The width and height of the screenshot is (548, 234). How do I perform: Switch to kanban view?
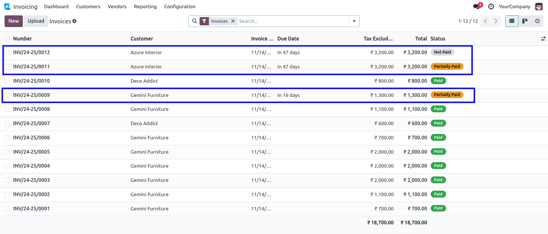525,21
